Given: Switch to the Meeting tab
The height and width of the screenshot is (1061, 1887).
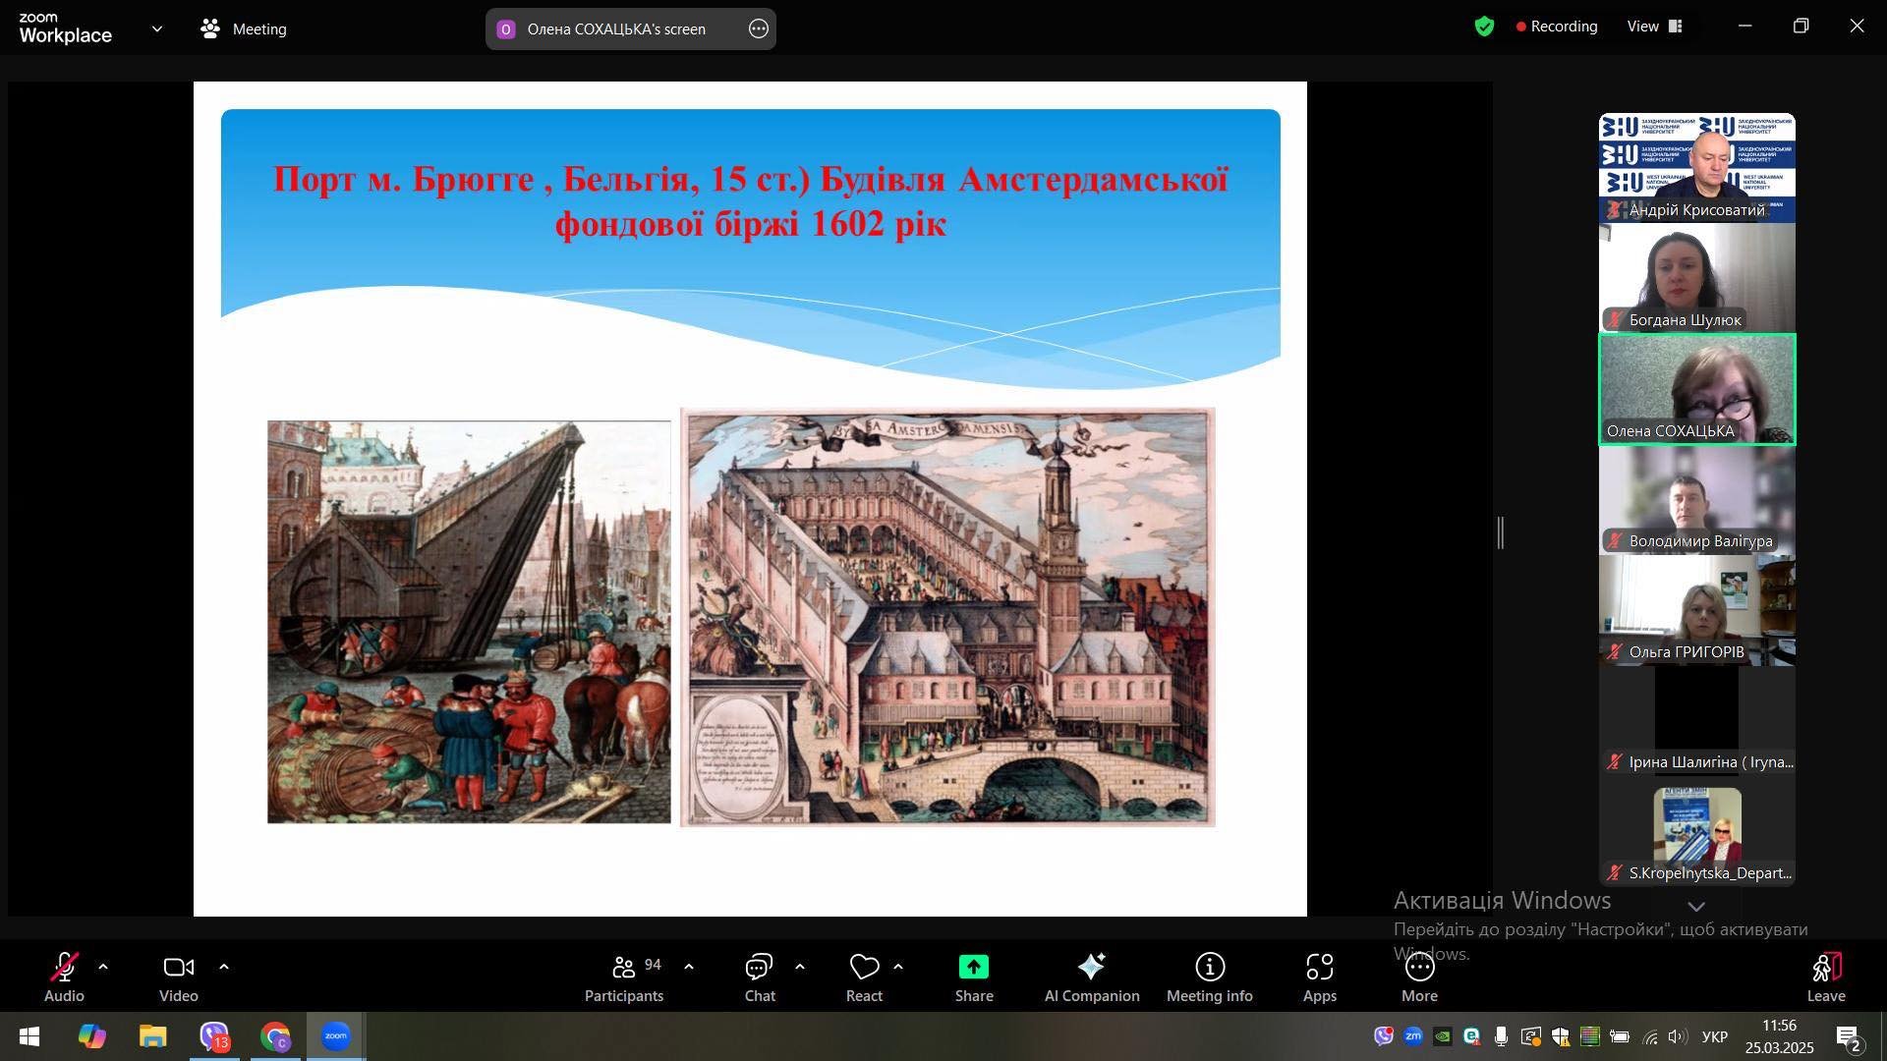Looking at the screenshot, I should (x=244, y=28).
